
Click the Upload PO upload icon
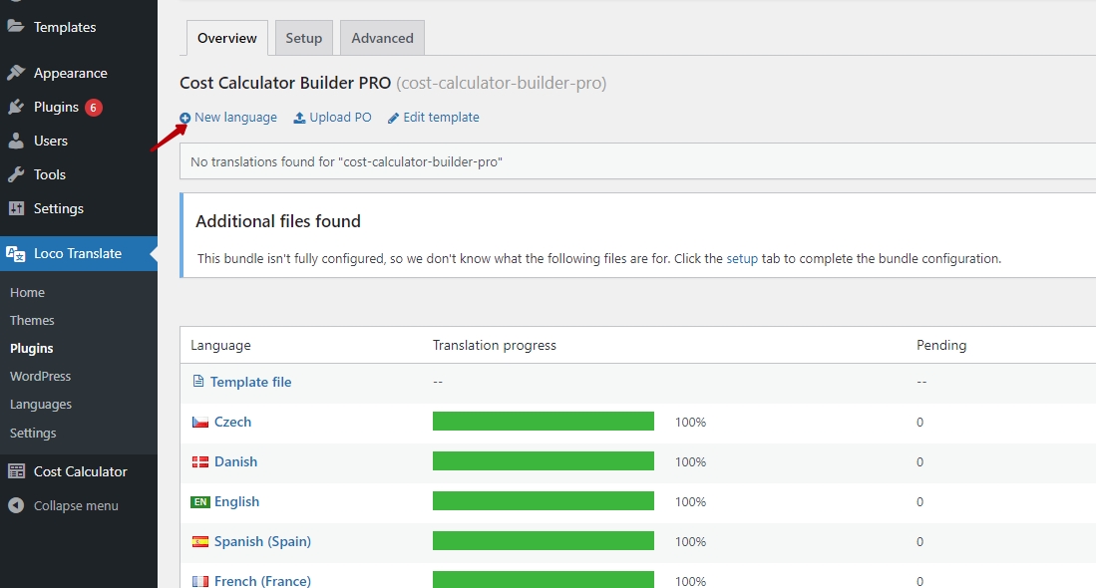299,118
